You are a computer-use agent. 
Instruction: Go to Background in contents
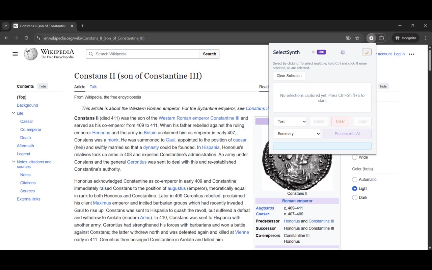coord(27,105)
